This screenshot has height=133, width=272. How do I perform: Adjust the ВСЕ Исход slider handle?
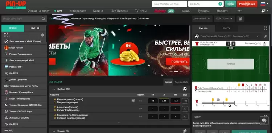pyautogui.click(x=42, y=35)
